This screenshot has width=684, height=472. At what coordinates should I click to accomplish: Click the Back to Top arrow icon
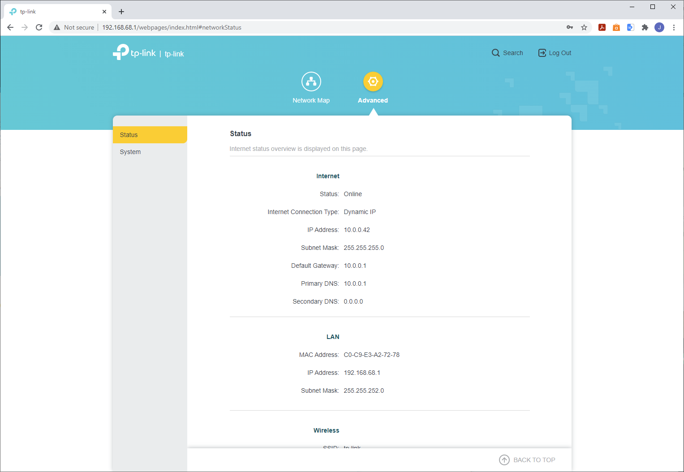[504, 460]
